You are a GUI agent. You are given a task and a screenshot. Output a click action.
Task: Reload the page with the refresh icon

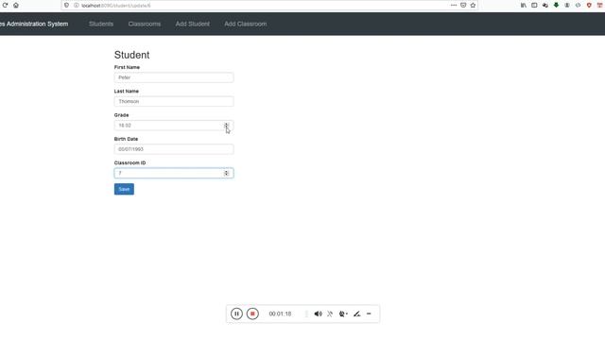[x=5, y=6]
